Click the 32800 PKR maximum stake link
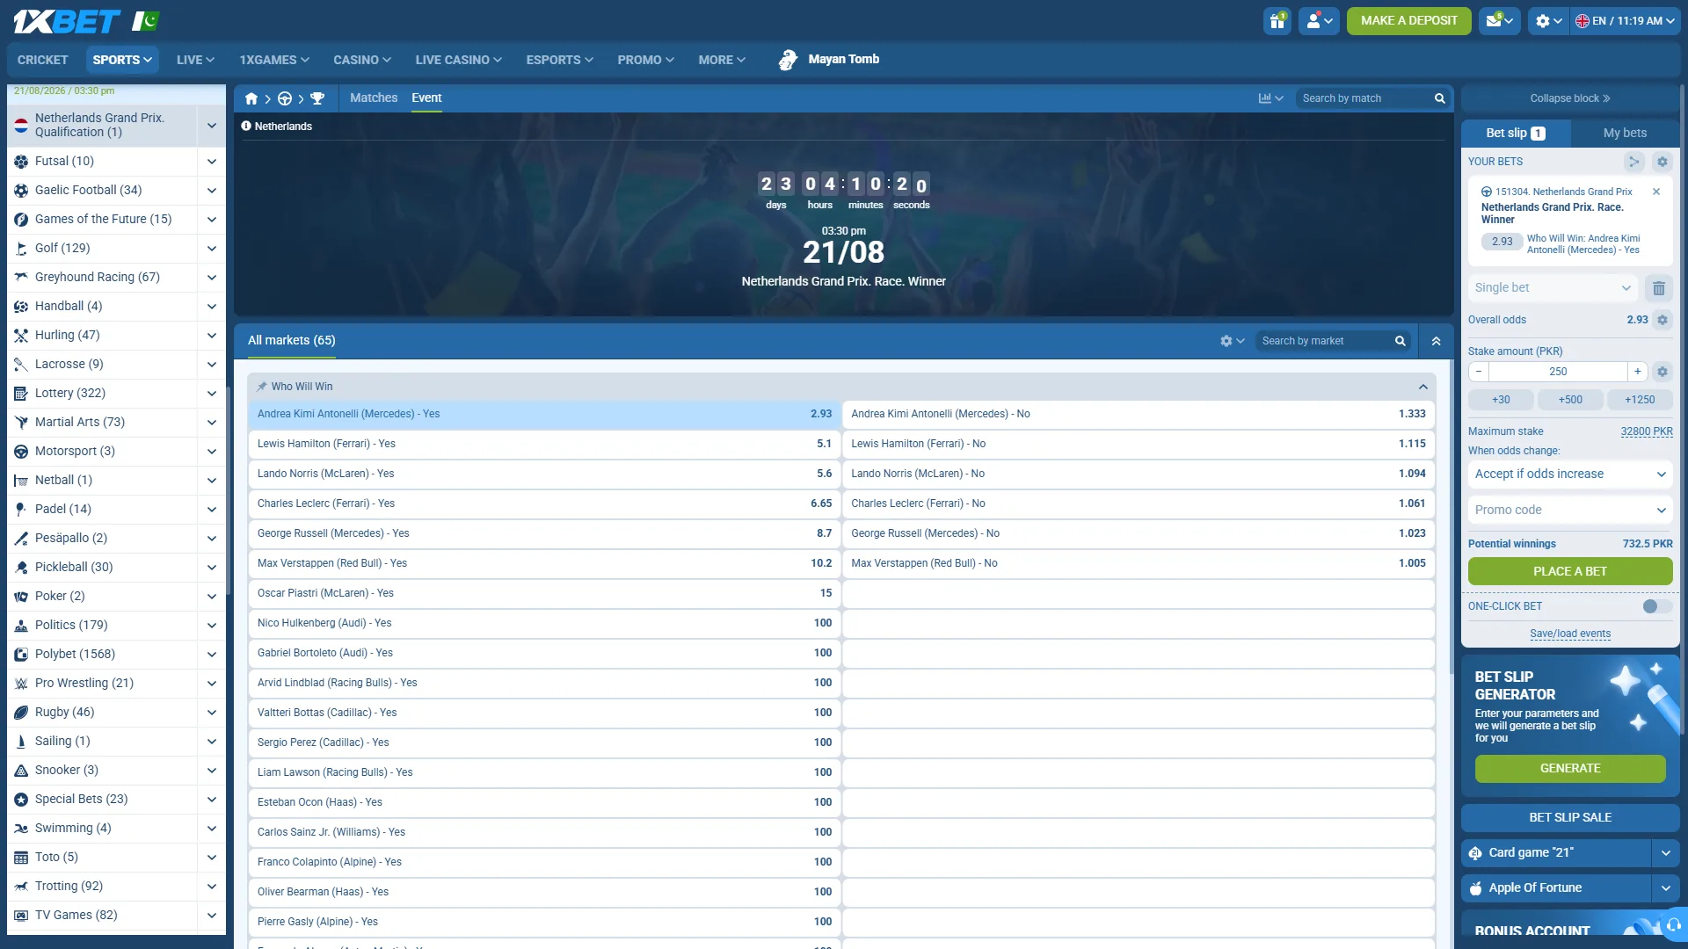 tap(1647, 431)
